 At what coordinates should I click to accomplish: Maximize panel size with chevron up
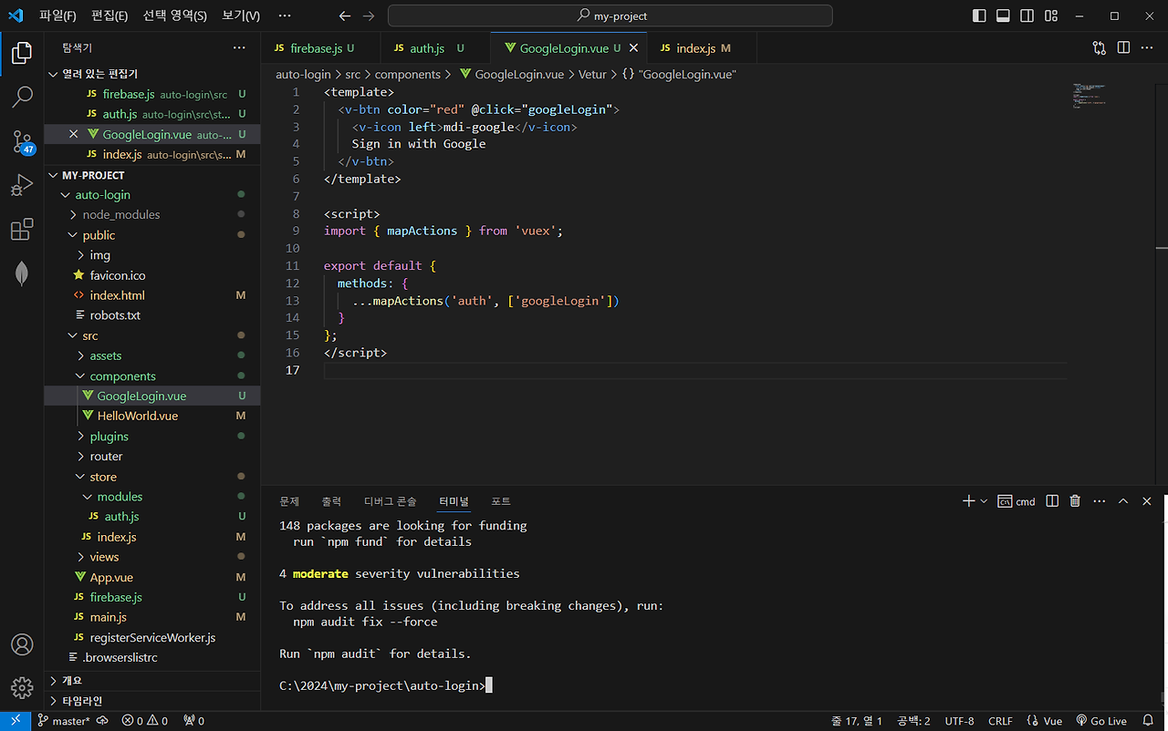[1123, 500]
